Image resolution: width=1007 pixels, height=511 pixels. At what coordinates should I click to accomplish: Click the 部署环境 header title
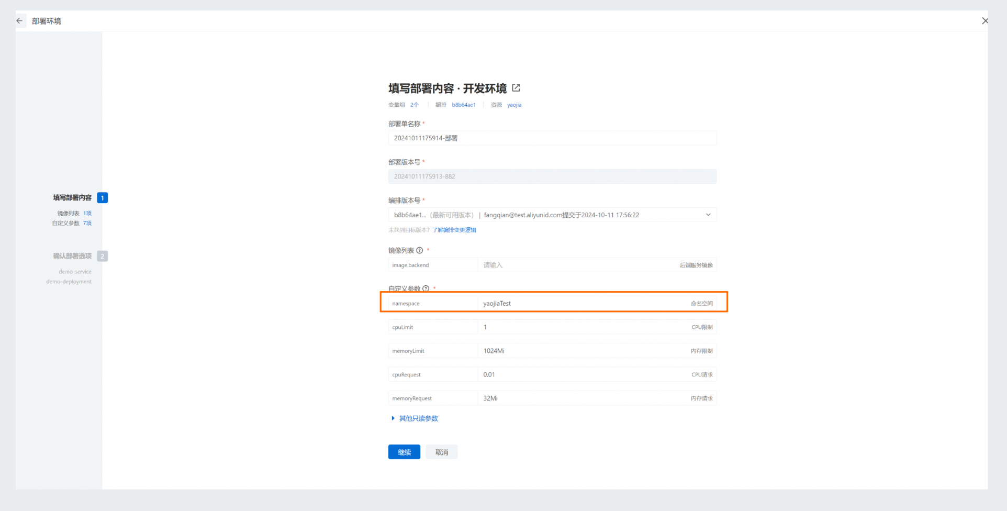(47, 21)
